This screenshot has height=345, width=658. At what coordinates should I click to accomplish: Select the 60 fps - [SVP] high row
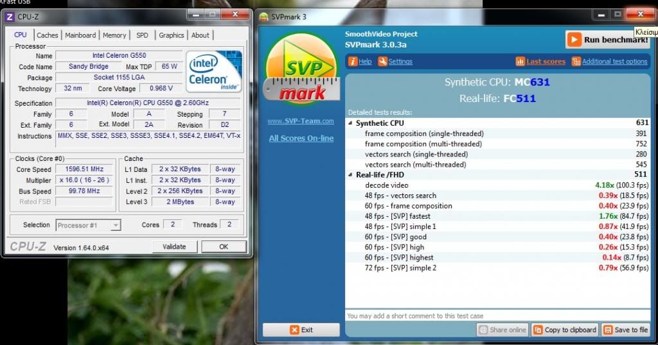tap(498, 247)
